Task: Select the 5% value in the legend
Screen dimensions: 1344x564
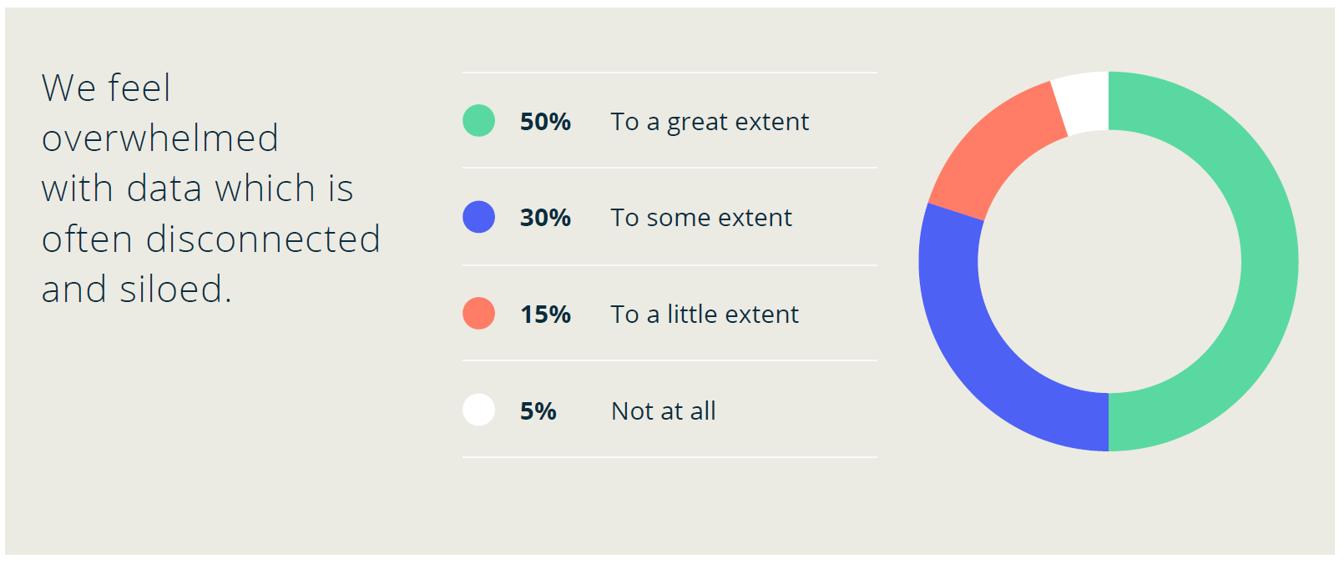Action: (538, 411)
